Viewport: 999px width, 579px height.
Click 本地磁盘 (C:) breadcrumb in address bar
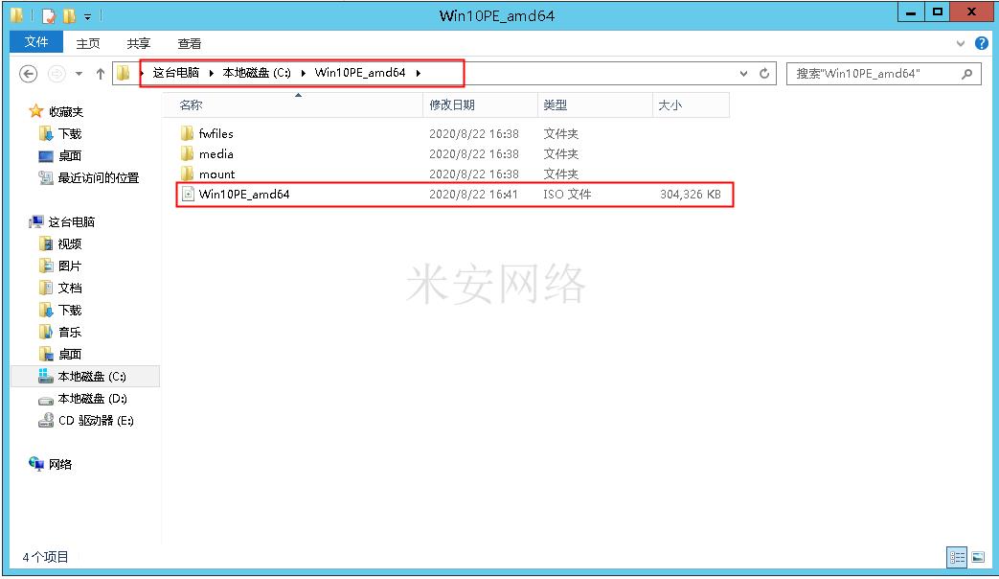[257, 73]
